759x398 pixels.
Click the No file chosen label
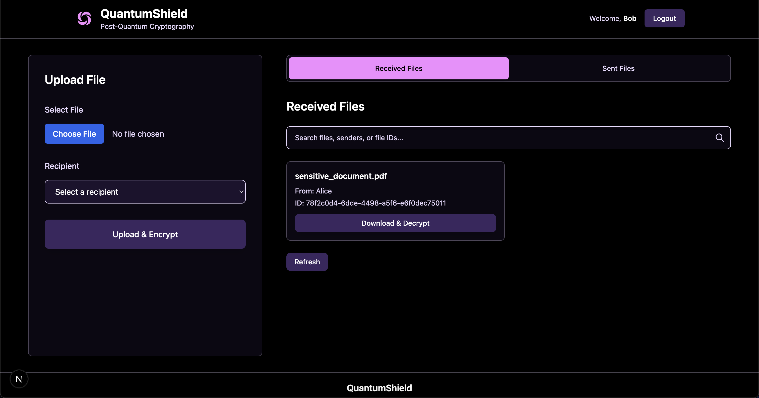[x=138, y=134]
